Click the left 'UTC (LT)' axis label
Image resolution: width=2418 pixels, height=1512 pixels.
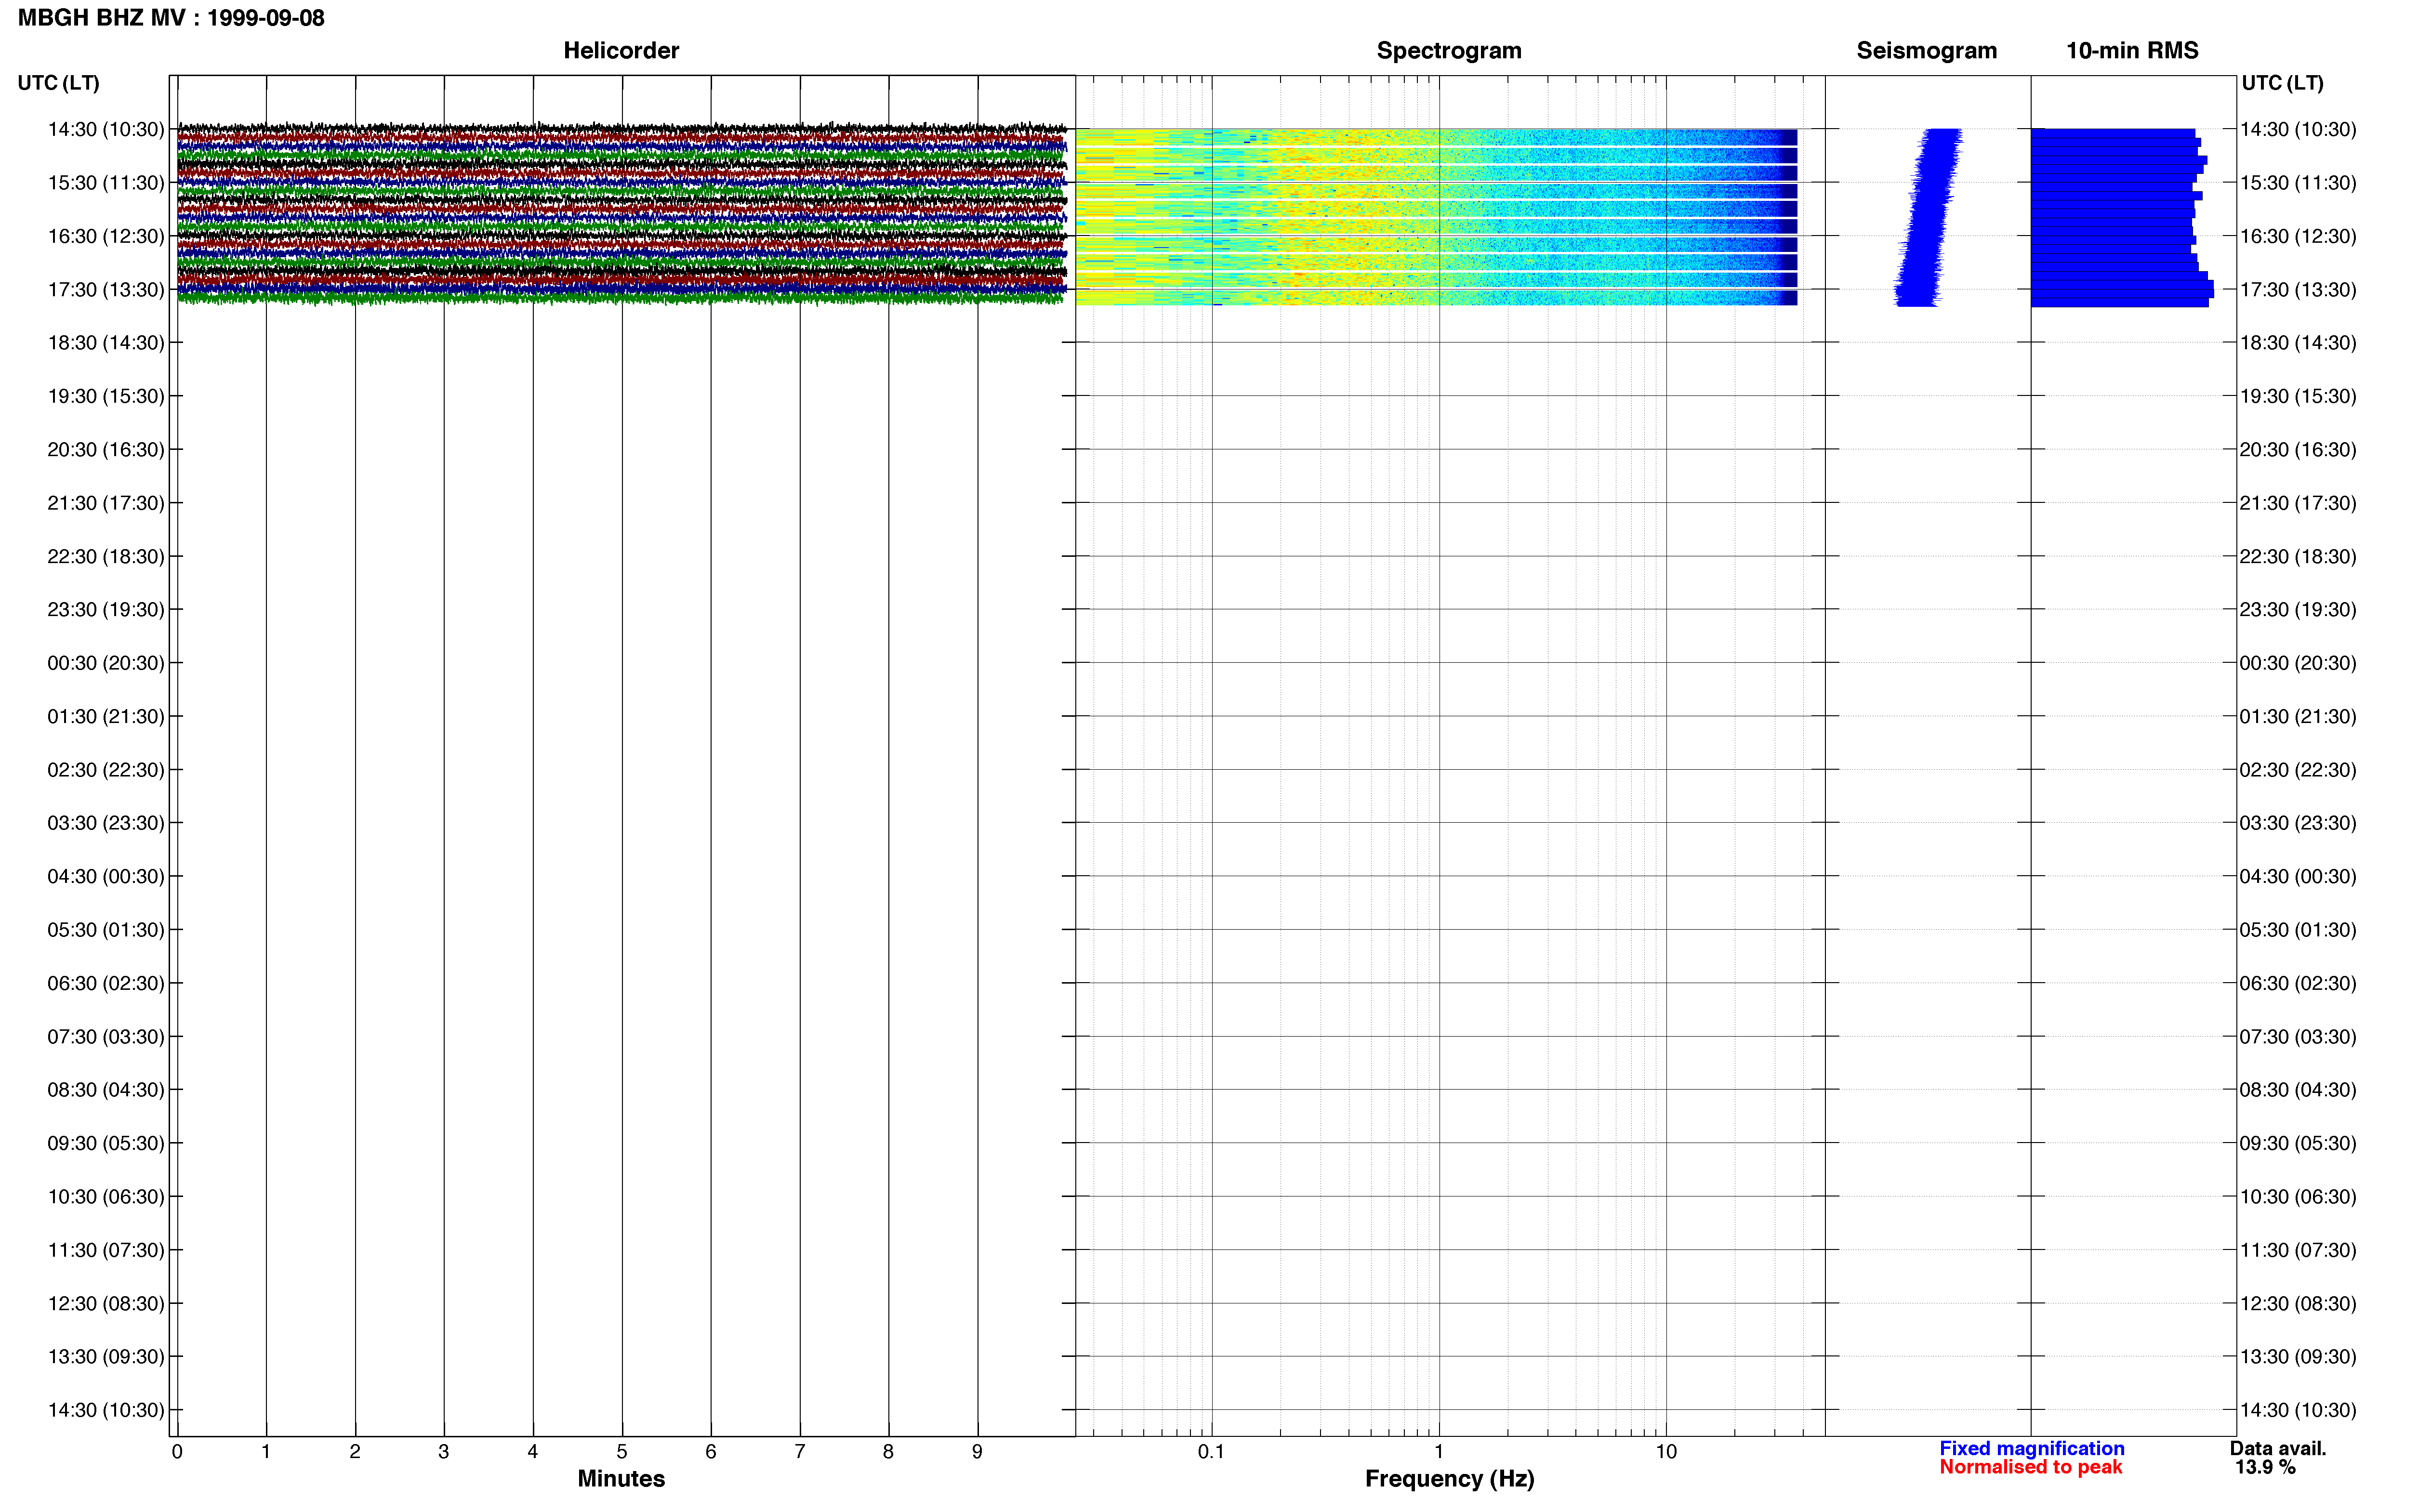[x=58, y=83]
